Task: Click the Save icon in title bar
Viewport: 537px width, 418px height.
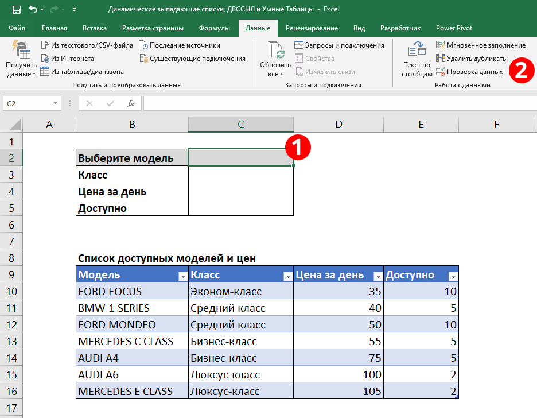Action: [17, 10]
